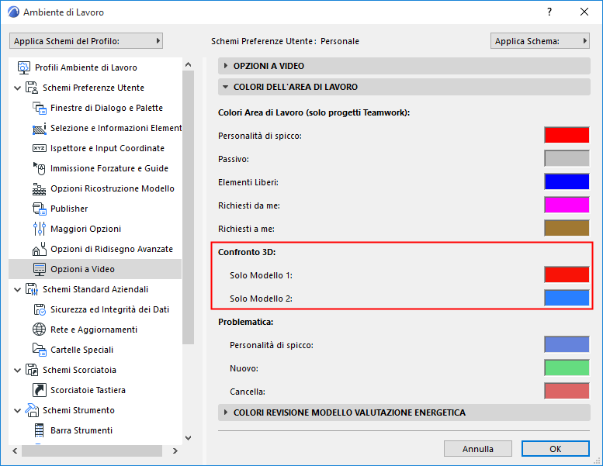603x466 pixels.
Task: Confirm with the OK button
Action: coord(556,449)
